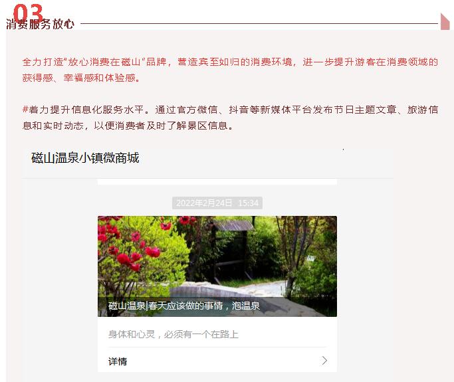Click the article subtitle 身体和心灵 text
Viewport: 454px width, 382px height.
point(173,334)
